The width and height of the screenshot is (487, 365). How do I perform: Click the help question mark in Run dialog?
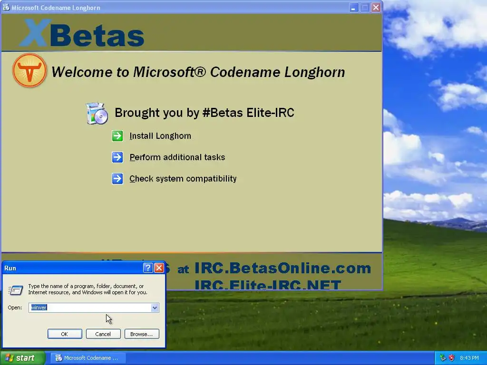click(148, 268)
